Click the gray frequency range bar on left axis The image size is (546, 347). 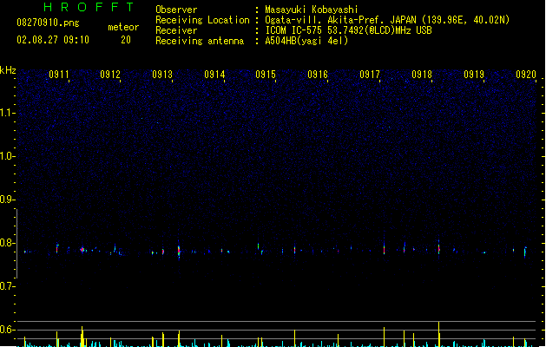(x=16, y=243)
